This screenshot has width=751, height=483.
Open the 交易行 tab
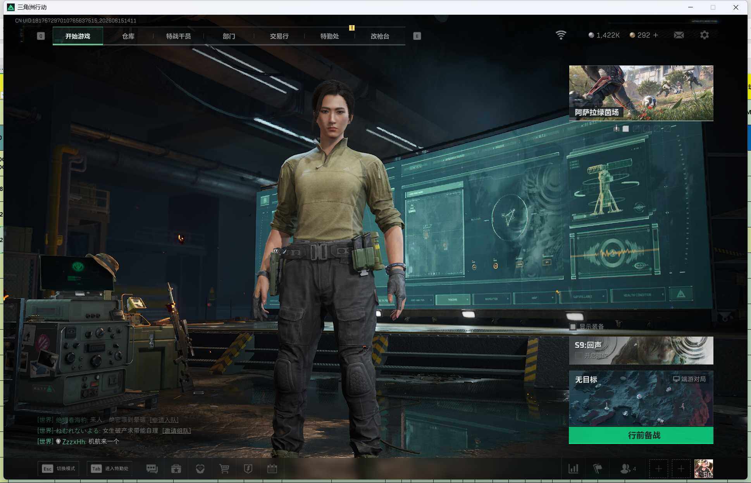[x=279, y=36]
